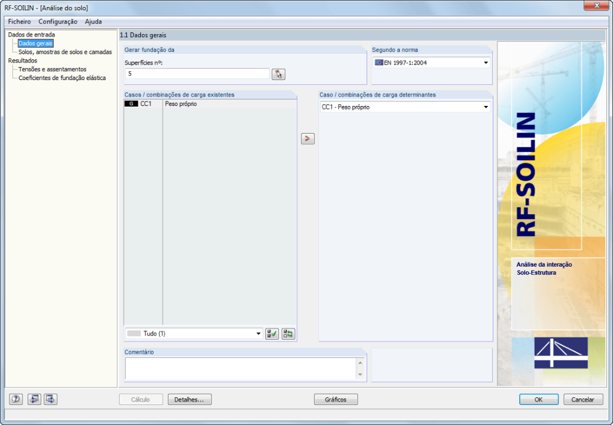Open the CC1 - Peso próprio dropdown
The height and width of the screenshot is (425, 613).
[x=405, y=107]
